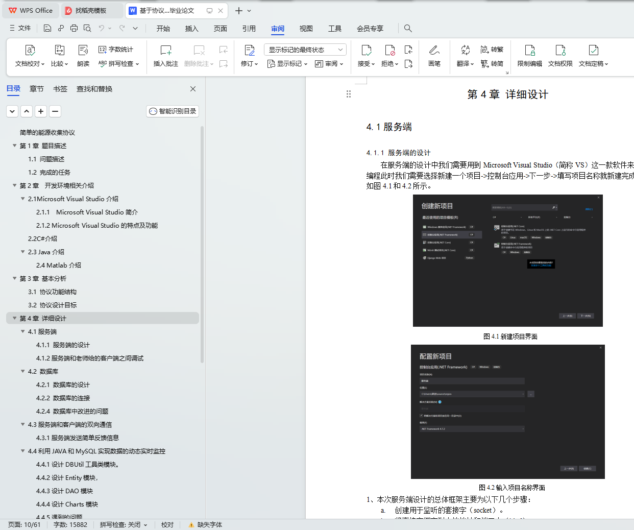The image size is (634, 530).
Task: Collapse the 第 3 章 基本分析 node
Action: click(14, 278)
